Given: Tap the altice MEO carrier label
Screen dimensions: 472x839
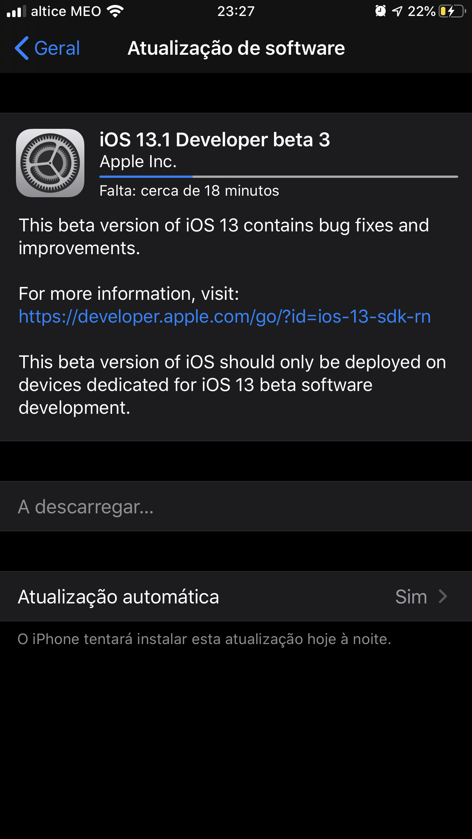Looking at the screenshot, I should point(66,11).
